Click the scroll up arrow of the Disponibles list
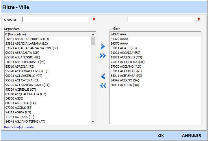 [93, 34]
